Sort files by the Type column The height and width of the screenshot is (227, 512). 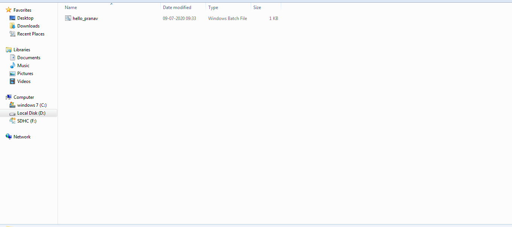tap(213, 7)
